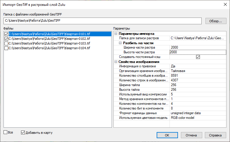Select the Квартал-0103.tif file name in list
Image resolution: width=230 pixels, height=142 pixels.
pos(49,43)
